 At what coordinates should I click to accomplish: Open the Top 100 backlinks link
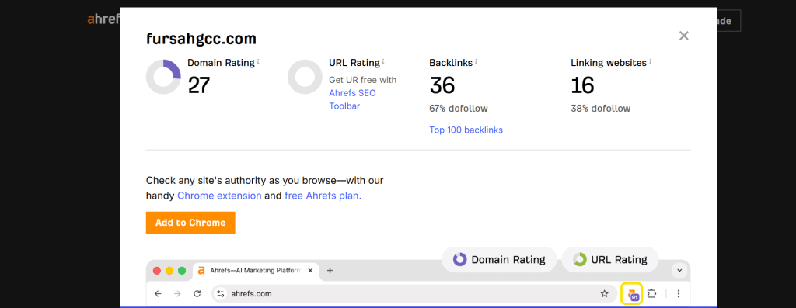466,130
